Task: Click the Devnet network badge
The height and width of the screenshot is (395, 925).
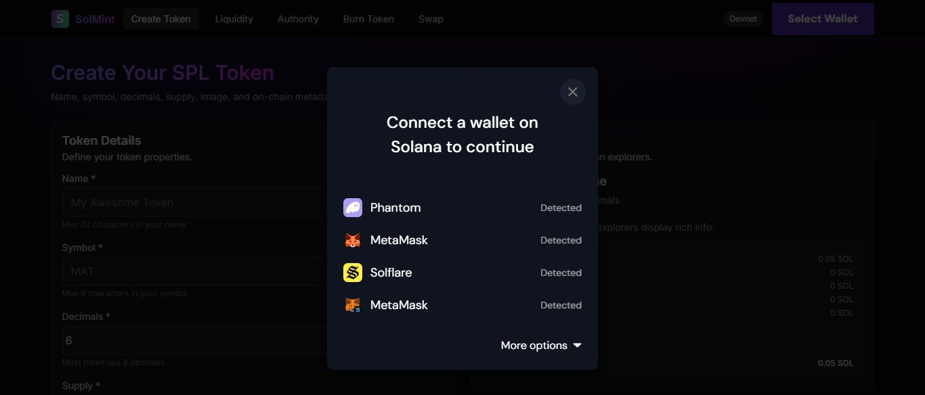Action: (x=743, y=19)
